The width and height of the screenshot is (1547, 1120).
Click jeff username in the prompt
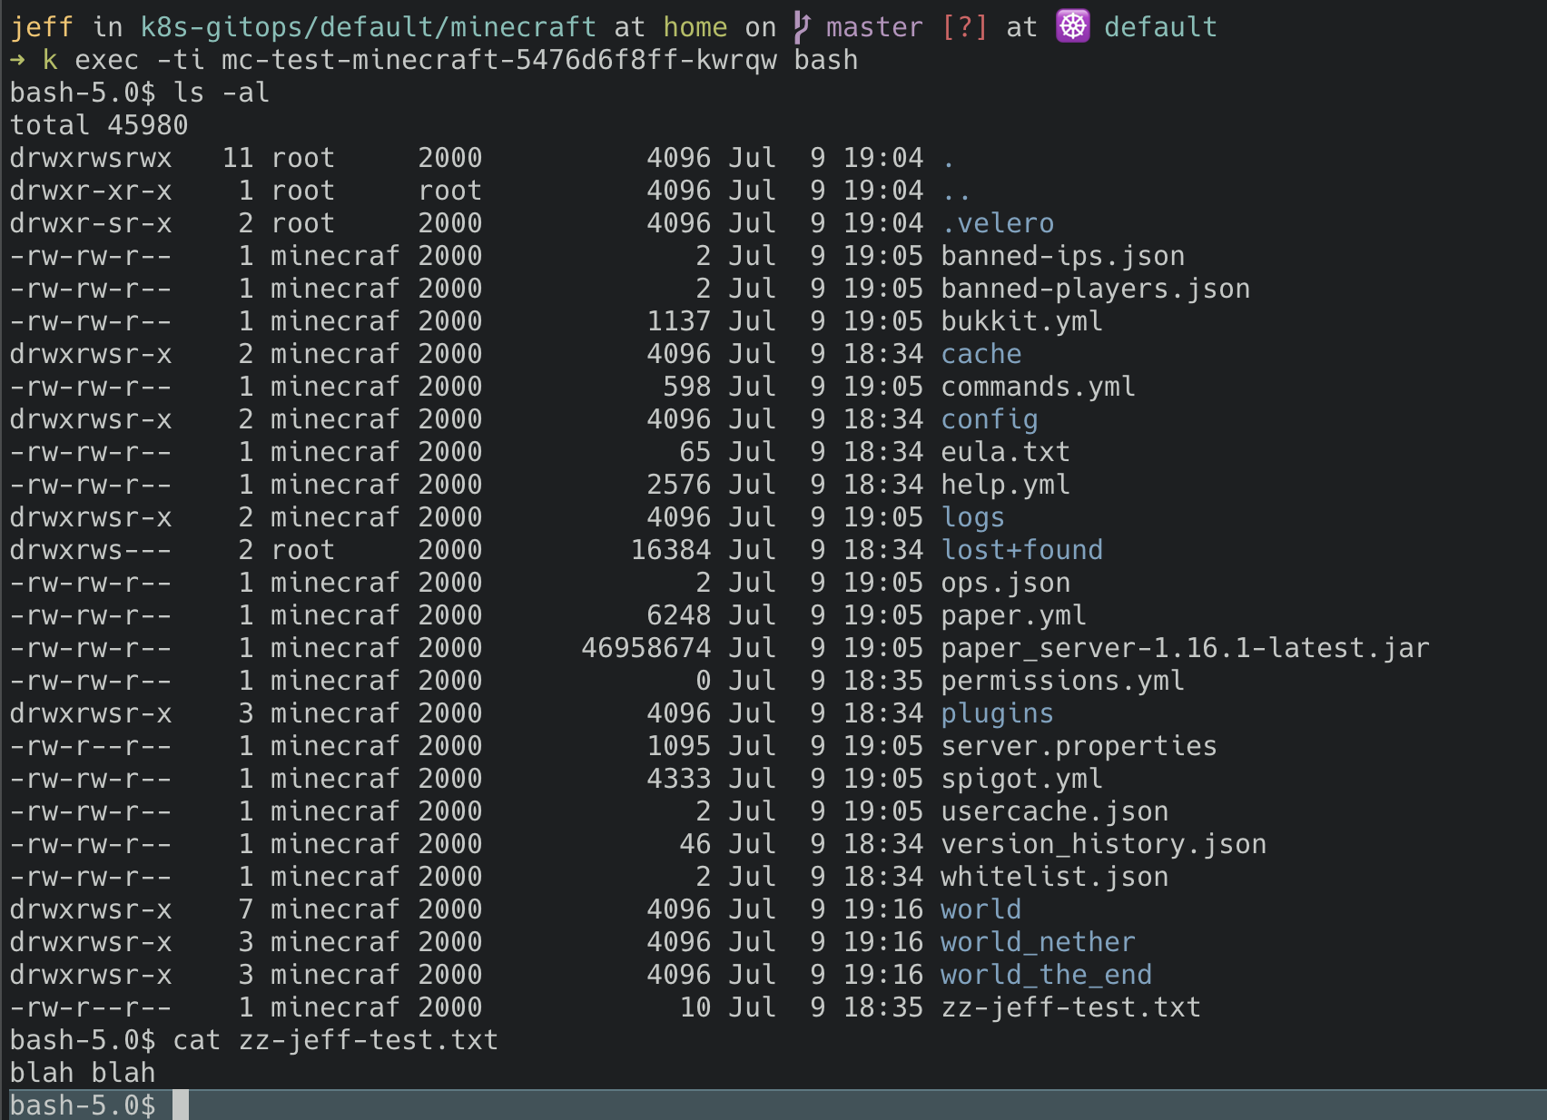(x=43, y=26)
